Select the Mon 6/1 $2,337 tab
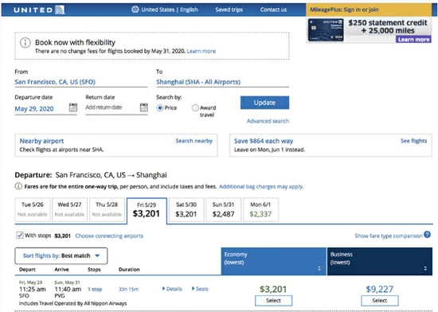Viewport: 438px width, 312px height. [x=260, y=209]
